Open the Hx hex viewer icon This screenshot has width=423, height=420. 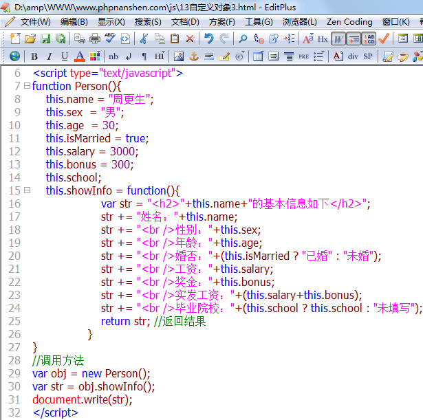pyautogui.click(x=323, y=39)
